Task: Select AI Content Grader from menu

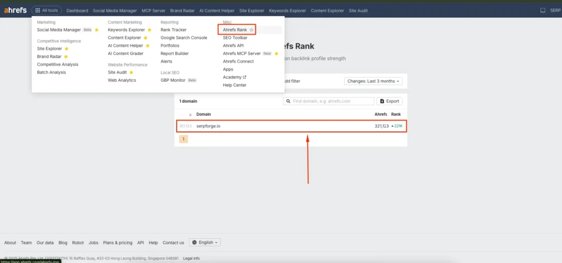Action: (x=126, y=53)
